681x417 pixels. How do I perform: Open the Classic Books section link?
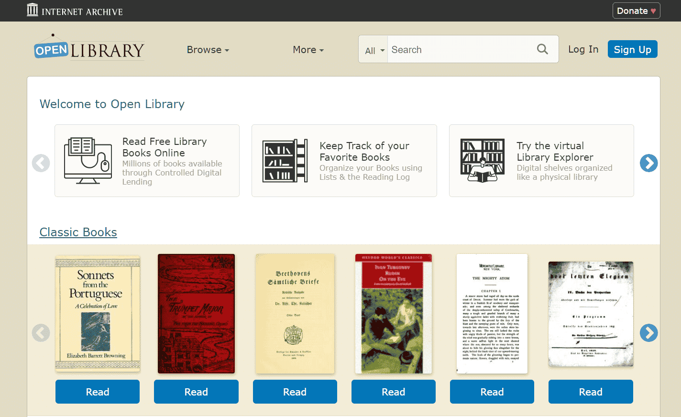[x=78, y=232]
